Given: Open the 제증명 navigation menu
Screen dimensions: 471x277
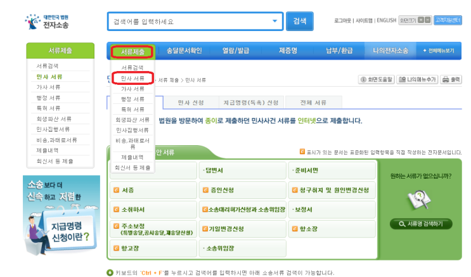Looking at the screenshot, I should coord(288,51).
